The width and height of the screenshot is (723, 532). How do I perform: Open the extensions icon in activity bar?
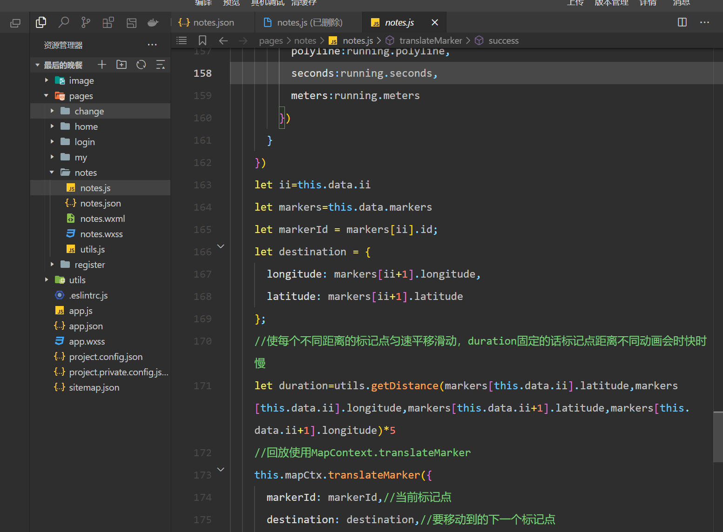coord(108,22)
